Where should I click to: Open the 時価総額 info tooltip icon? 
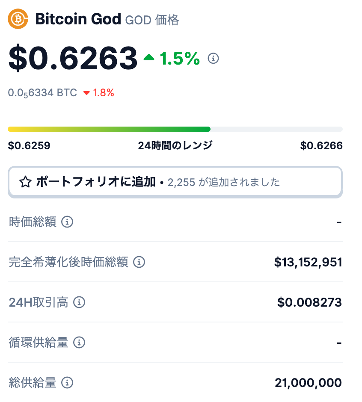[x=67, y=222]
